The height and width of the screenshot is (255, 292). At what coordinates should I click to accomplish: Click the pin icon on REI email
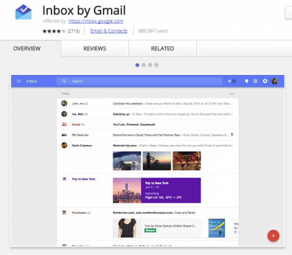232,135
